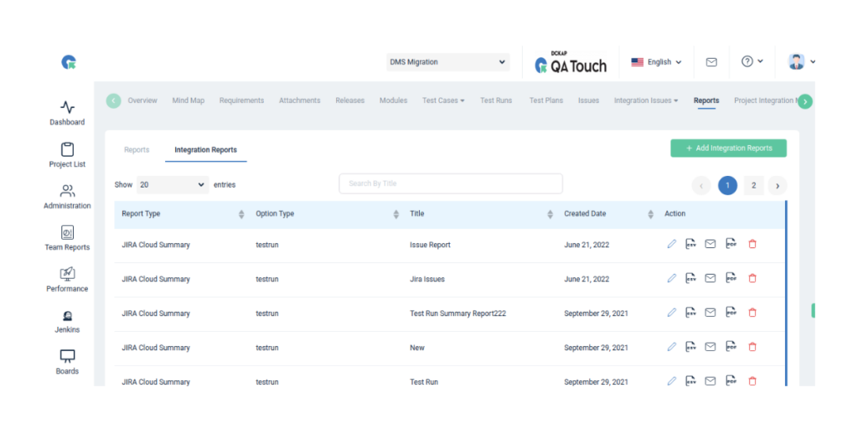This screenshot has height=429, width=858.
Task: Sort by the Created Date column
Action: pyautogui.click(x=650, y=214)
